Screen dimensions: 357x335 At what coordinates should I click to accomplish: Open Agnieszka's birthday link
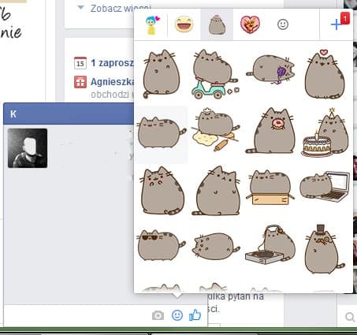coord(113,82)
